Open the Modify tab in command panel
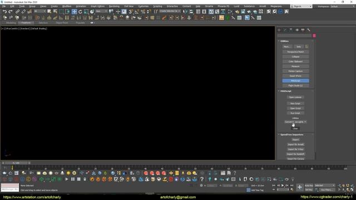356x200 pixels. [285, 30]
